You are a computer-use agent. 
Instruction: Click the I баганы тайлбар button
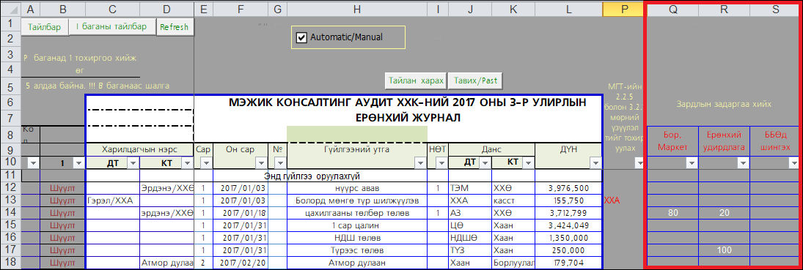click(111, 26)
